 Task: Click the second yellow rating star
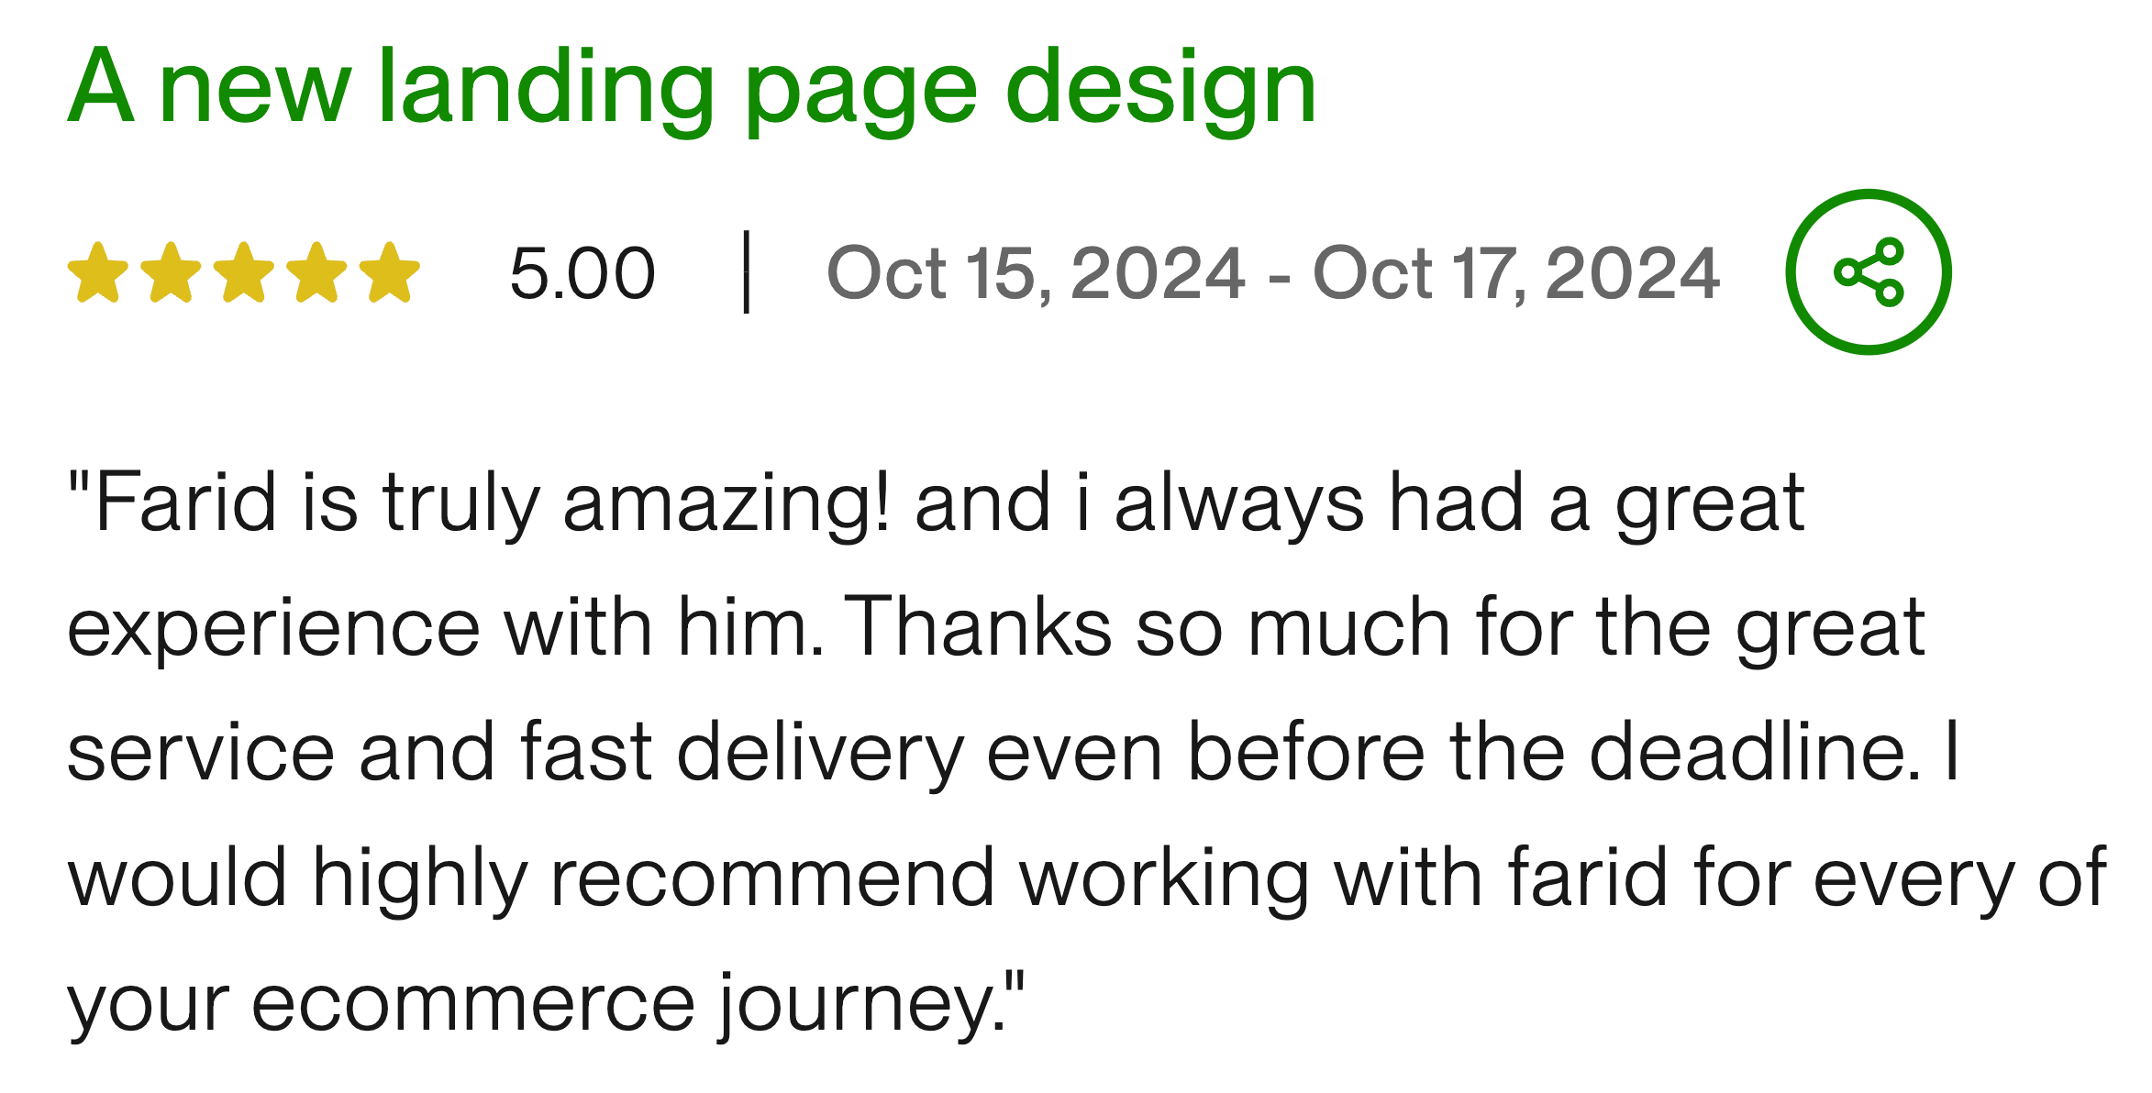[x=171, y=272]
